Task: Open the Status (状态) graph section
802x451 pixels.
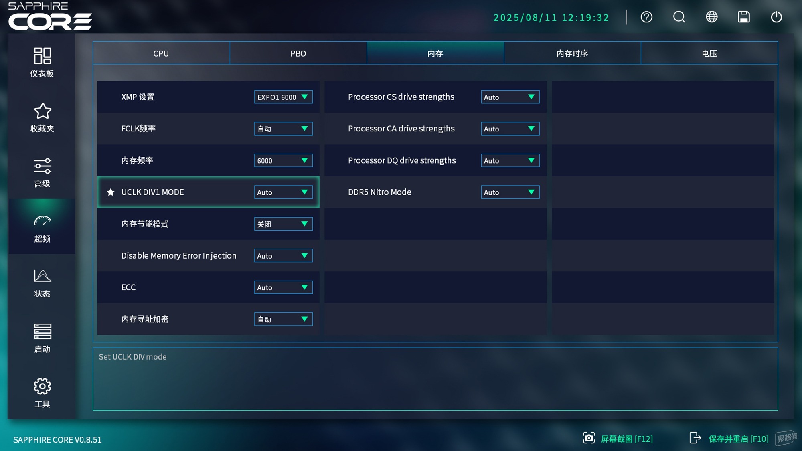Action: 42,283
